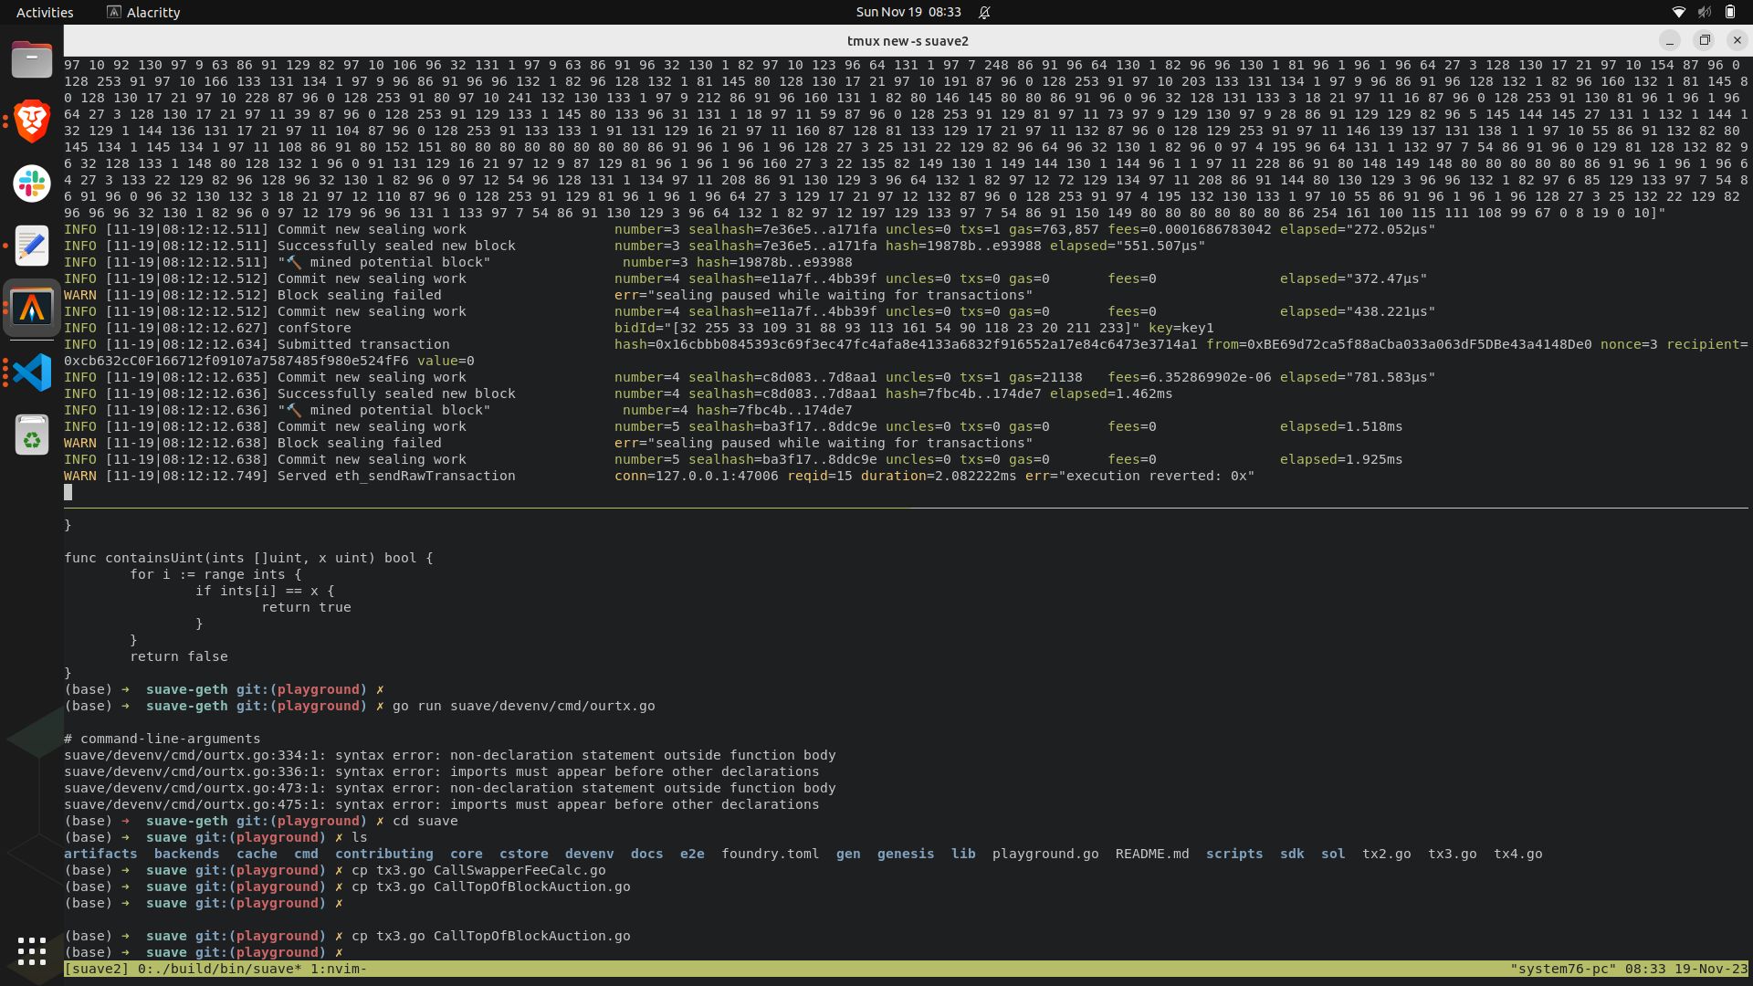Screen dimensions: 1753x986
Task: Select tmux window 0:./build/bin/suave in status bar
Action: tap(219, 969)
